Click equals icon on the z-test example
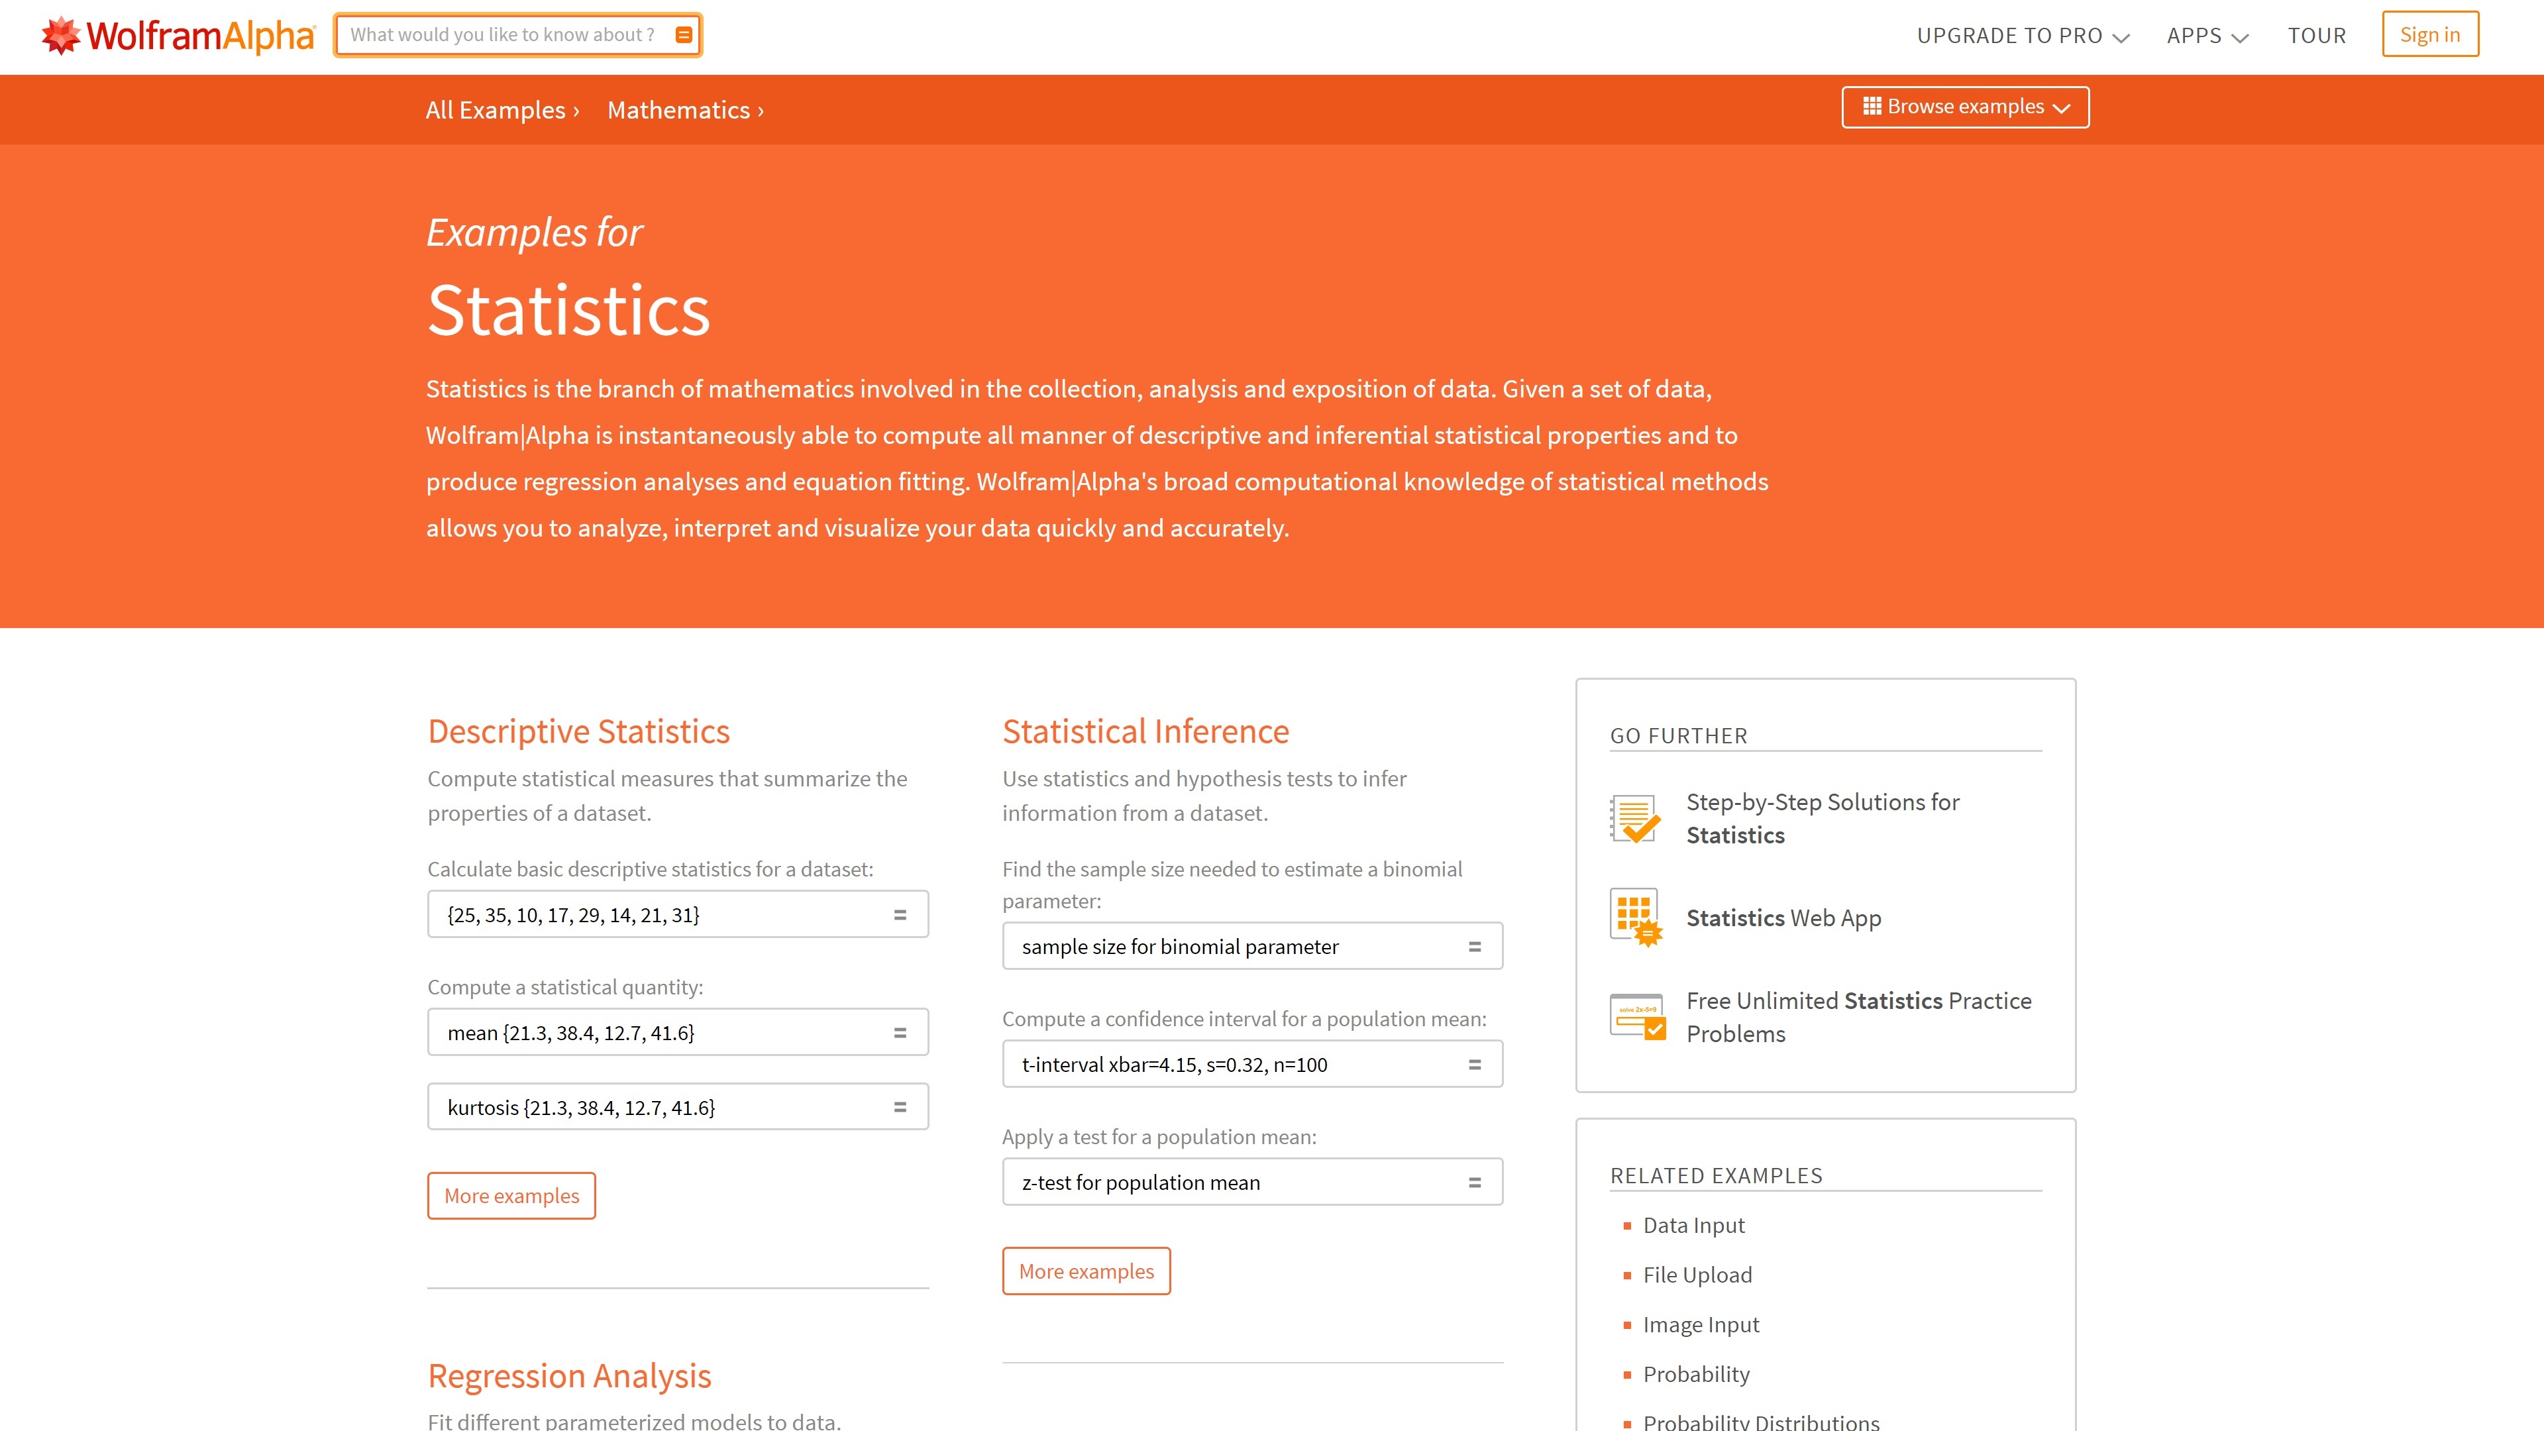Screen dimensions: 2544x1431 [x=1475, y=1182]
